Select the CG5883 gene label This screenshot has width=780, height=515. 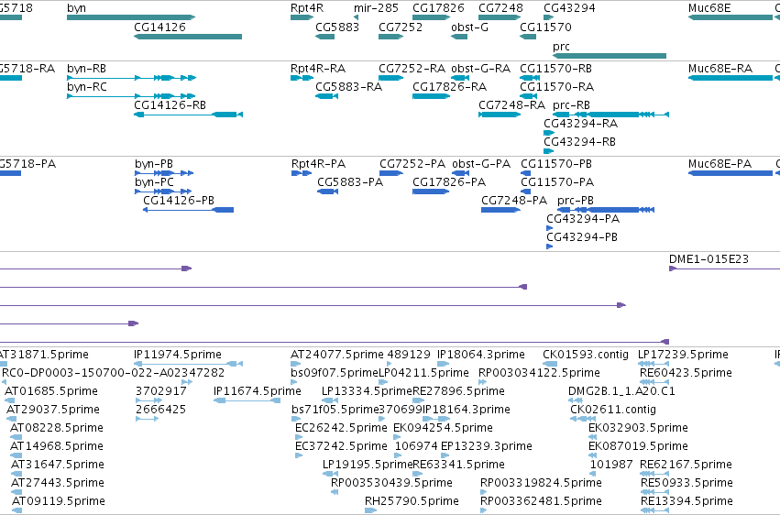(337, 27)
